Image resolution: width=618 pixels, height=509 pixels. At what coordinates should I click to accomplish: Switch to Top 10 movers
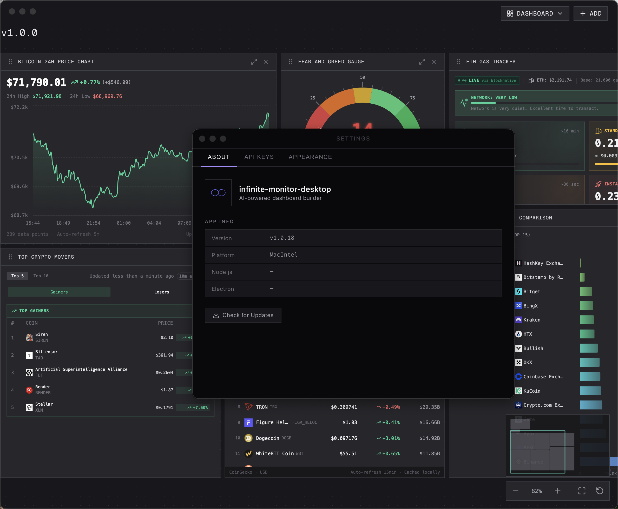point(41,276)
